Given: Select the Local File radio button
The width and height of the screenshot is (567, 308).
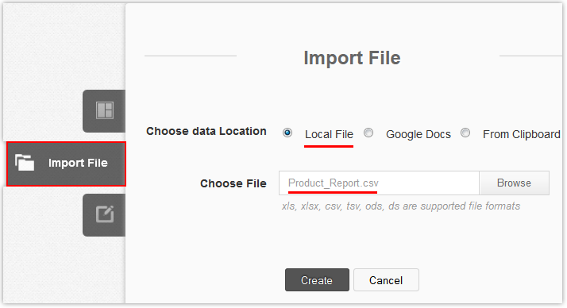Looking at the screenshot, I should [287, 133].
